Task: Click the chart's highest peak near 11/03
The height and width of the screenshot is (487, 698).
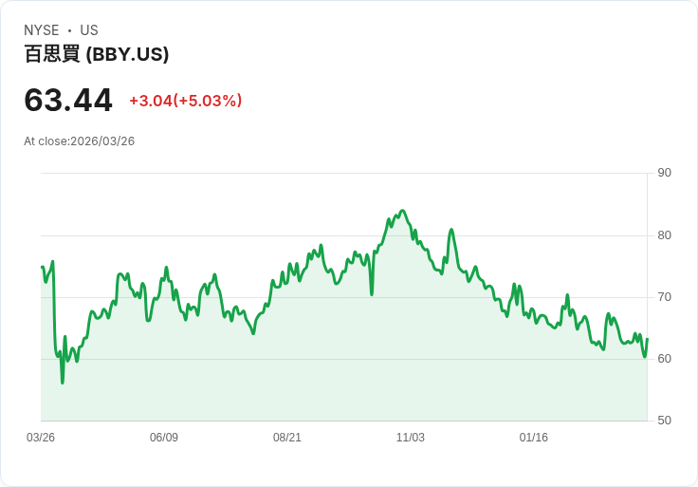Action: [402, 211]
